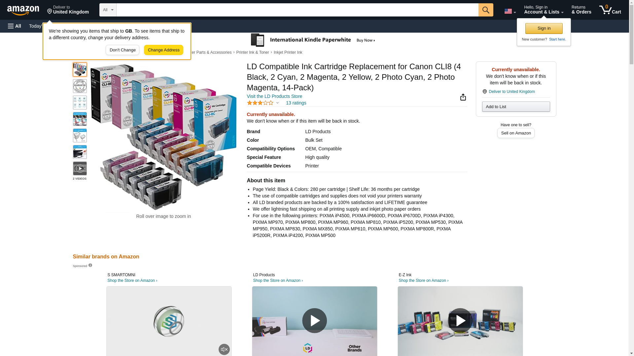Screen dimensions: 634x356
Task: Open the country flag language dropdown
Action: [x=510, y=11]
